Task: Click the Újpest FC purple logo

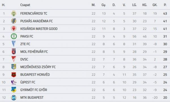Action: [14, 82]
